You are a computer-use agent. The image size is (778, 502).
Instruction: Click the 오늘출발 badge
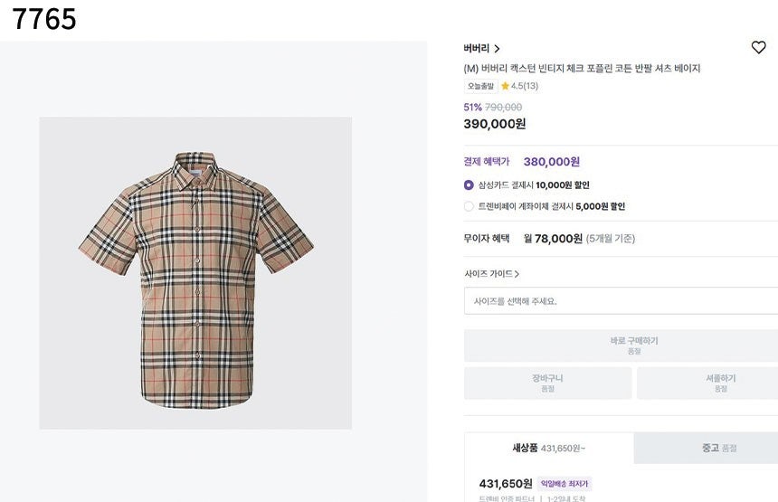pos(480,86)
